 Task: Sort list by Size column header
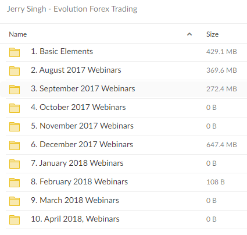(212, 34)
